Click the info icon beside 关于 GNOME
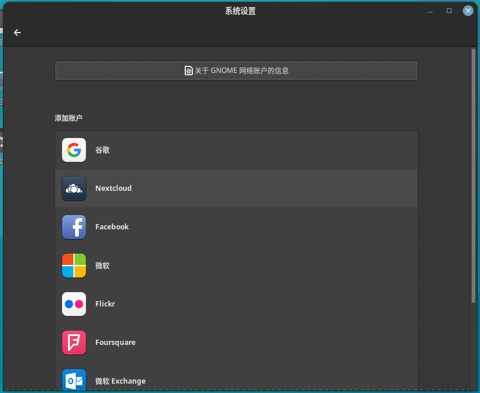This screenshot has width=480, height=393. (189, 71)
